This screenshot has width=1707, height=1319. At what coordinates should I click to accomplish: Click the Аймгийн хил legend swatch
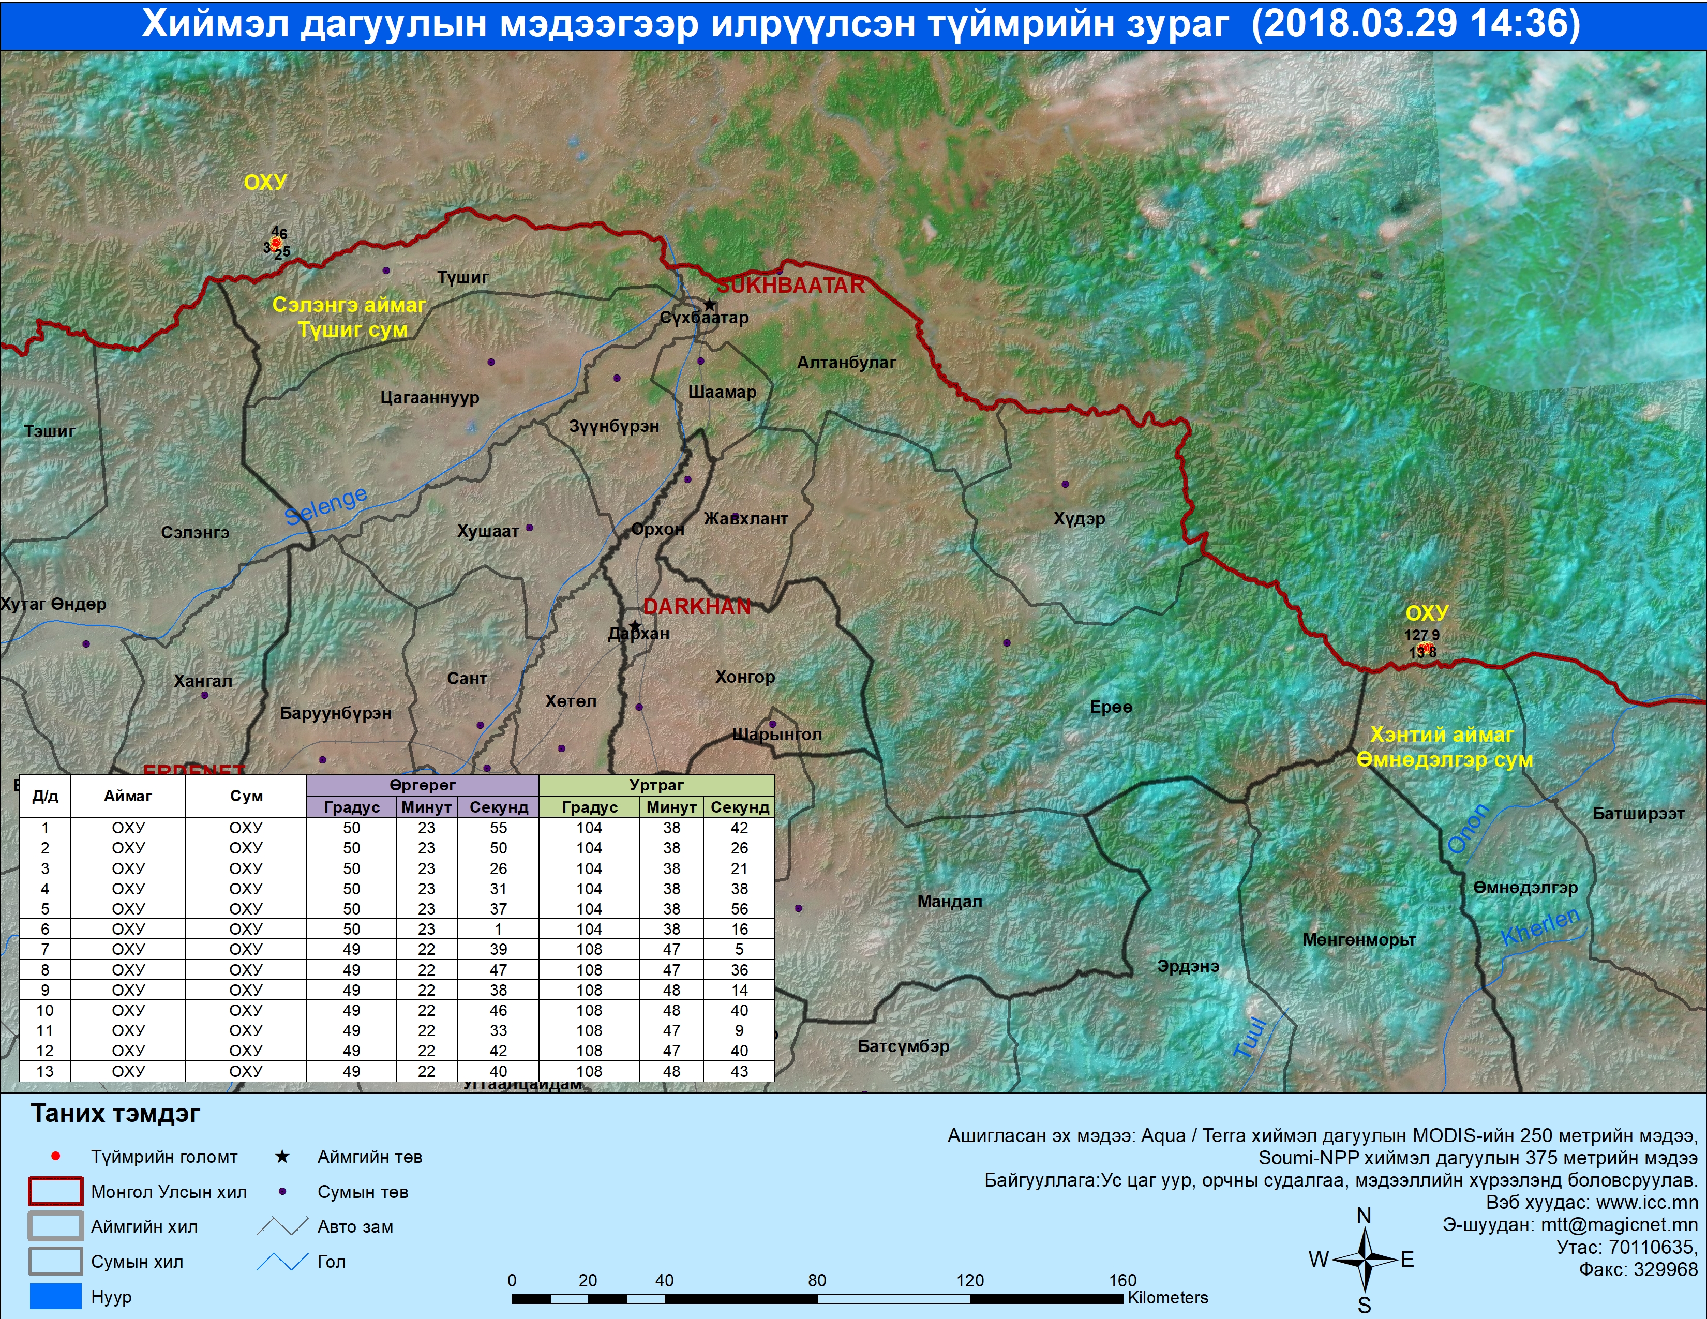(55, 1226)
